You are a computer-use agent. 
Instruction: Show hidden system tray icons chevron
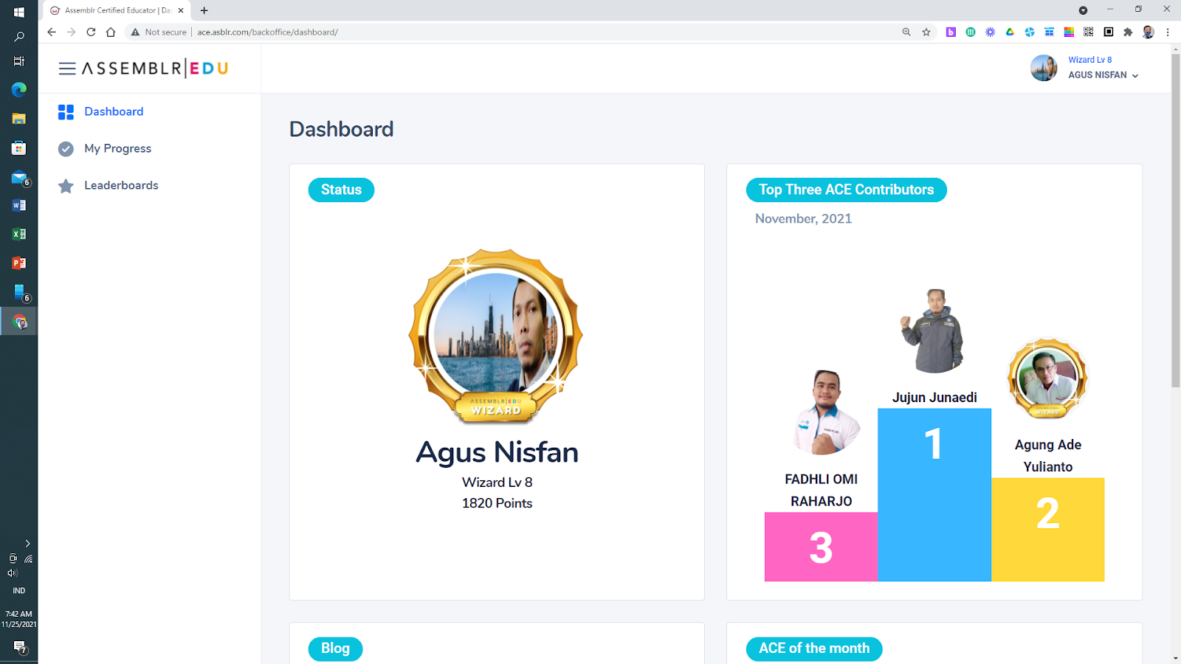tap(27, 544)
